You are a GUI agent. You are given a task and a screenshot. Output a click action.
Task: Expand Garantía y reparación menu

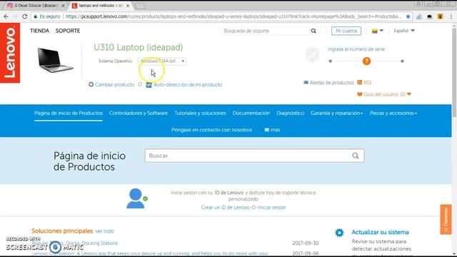tap(336, 113)
